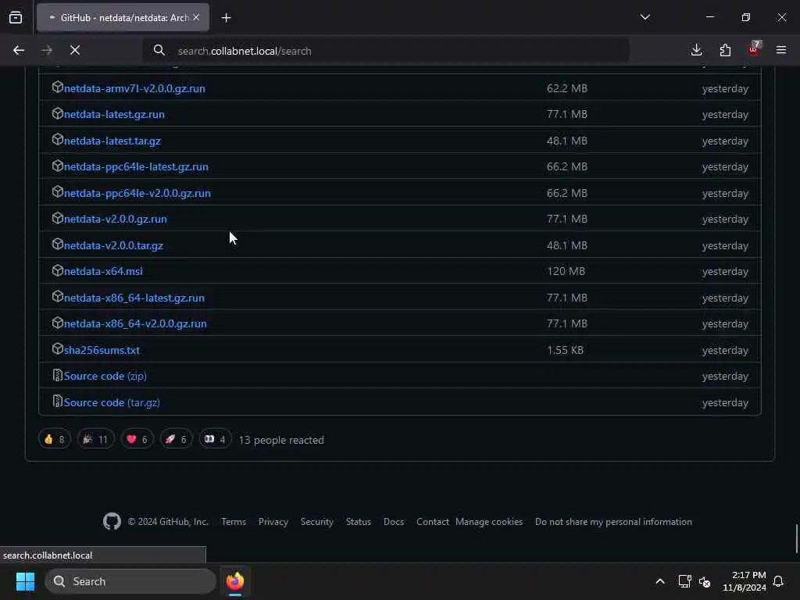The image size is (800, 600).
Task: Open the Firefox hamburger menu
Action: [x=781, y=50]
